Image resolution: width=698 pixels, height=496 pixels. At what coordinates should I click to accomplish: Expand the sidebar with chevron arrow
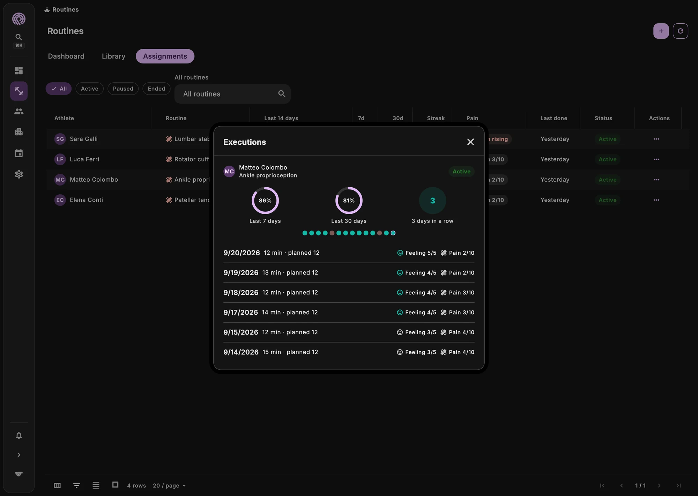[19, 455]
